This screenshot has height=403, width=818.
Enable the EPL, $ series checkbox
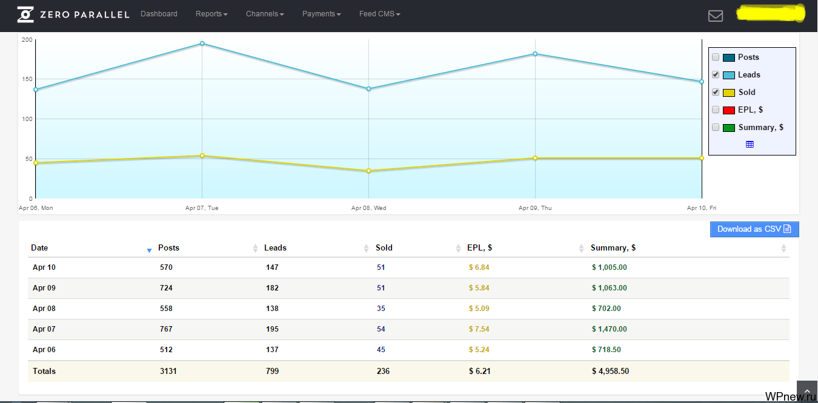pos(716,110)
